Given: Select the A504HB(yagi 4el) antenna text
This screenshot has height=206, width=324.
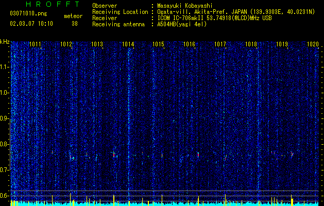Looking at the screenshot, I should click(182, 24).
